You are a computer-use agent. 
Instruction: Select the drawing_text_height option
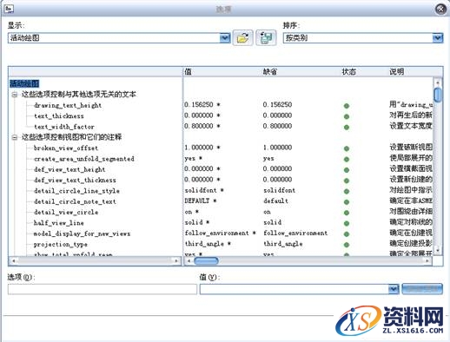tap(68, 105)
